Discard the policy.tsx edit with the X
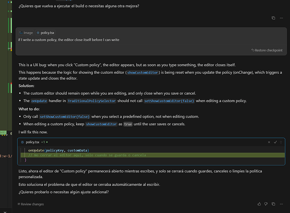This screenshot has height=213, width=290. (x=269, y=142)
